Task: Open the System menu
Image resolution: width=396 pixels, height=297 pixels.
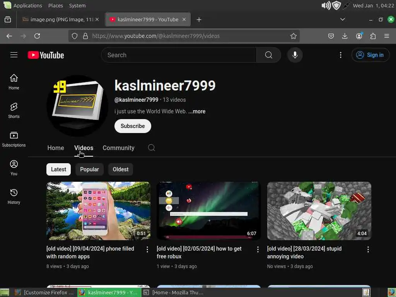Action: pos(77,5)
